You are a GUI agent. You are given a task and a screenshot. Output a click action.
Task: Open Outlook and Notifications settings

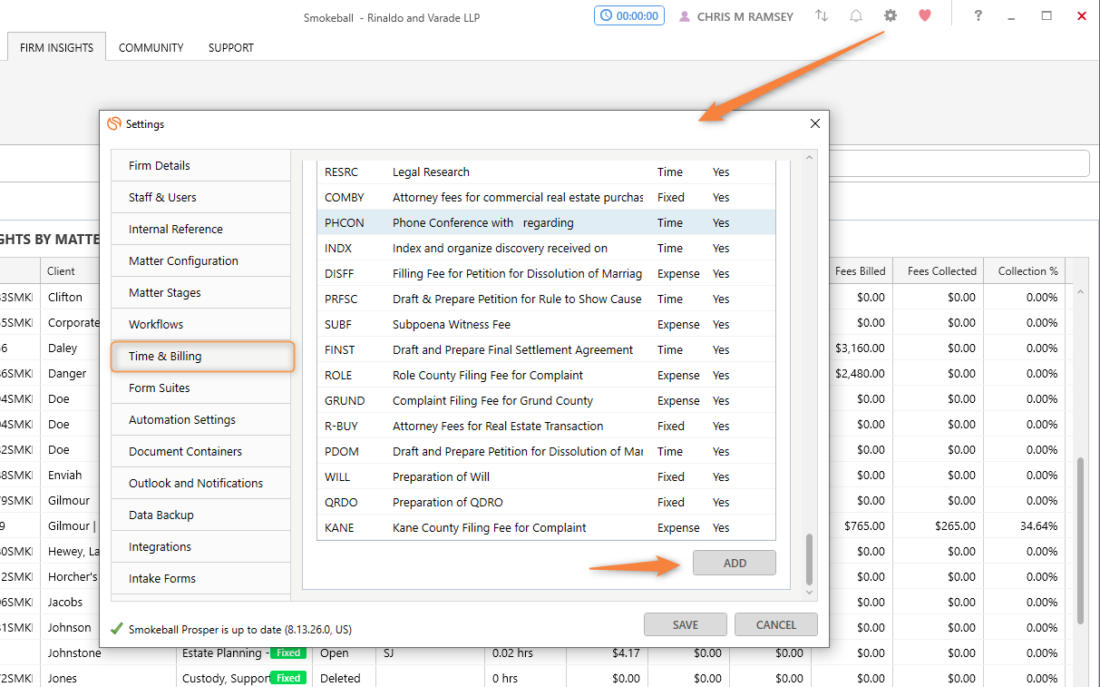[200, 483]
